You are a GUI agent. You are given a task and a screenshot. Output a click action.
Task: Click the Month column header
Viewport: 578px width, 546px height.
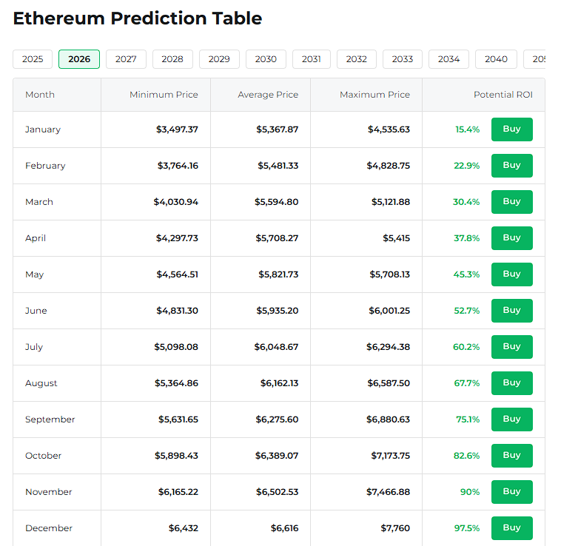coord(40,95)
